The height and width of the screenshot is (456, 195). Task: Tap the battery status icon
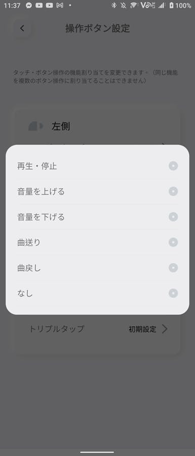172,5
